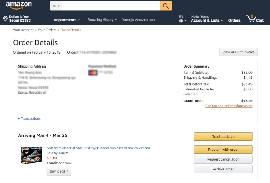Click the Amazon logo
270x183 pixels.
click(19, 6)
